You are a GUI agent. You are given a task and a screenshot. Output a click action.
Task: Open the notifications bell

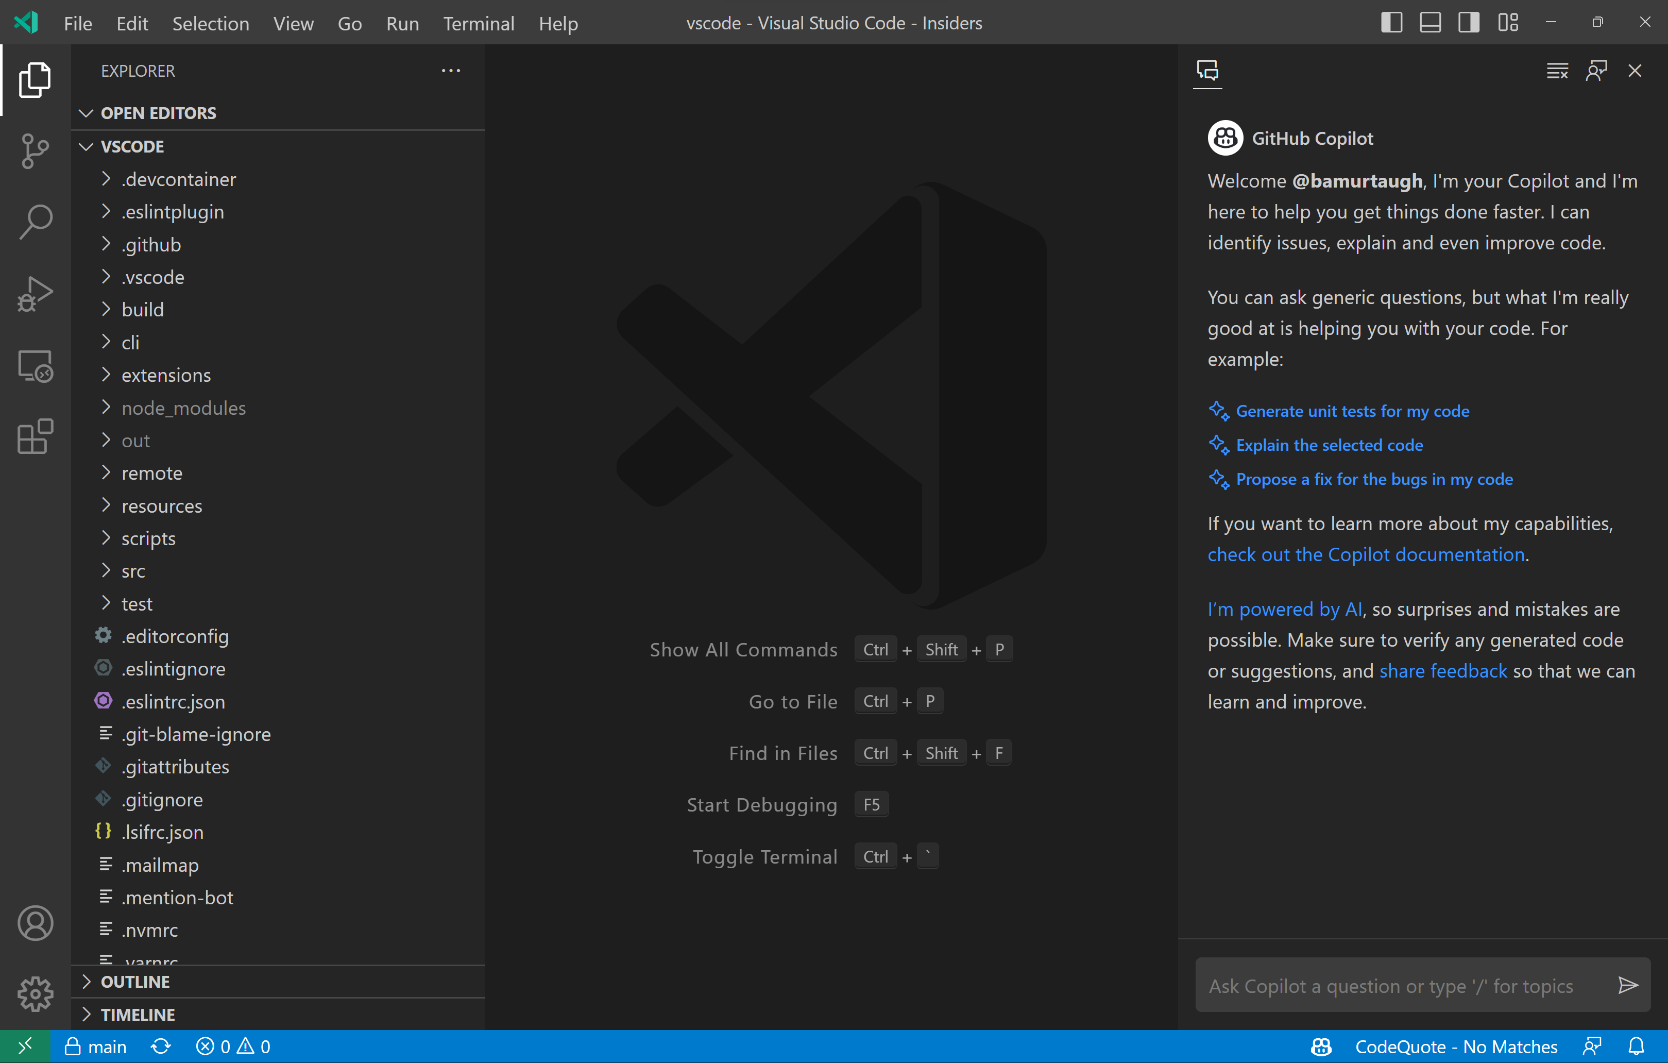[1637, 1045]
